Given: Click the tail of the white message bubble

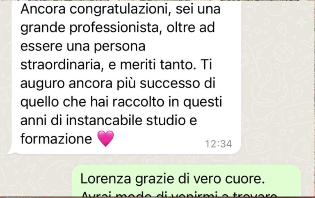Looking at the screenshot, I should click(10, 152).
